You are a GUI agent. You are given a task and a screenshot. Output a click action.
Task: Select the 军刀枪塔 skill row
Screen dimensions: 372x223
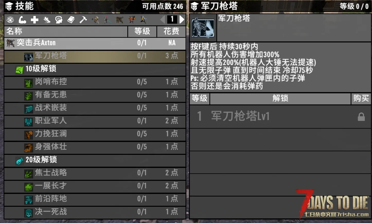coord(95,56)
